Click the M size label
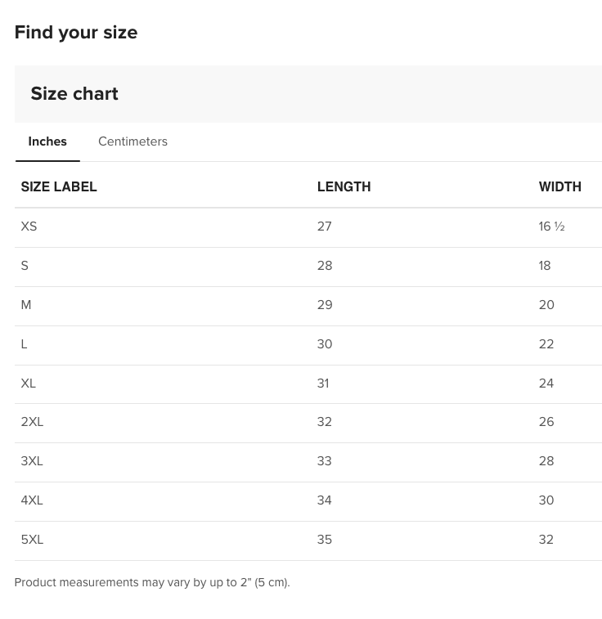Screen dimensions: 602x619 pos(26,305)
